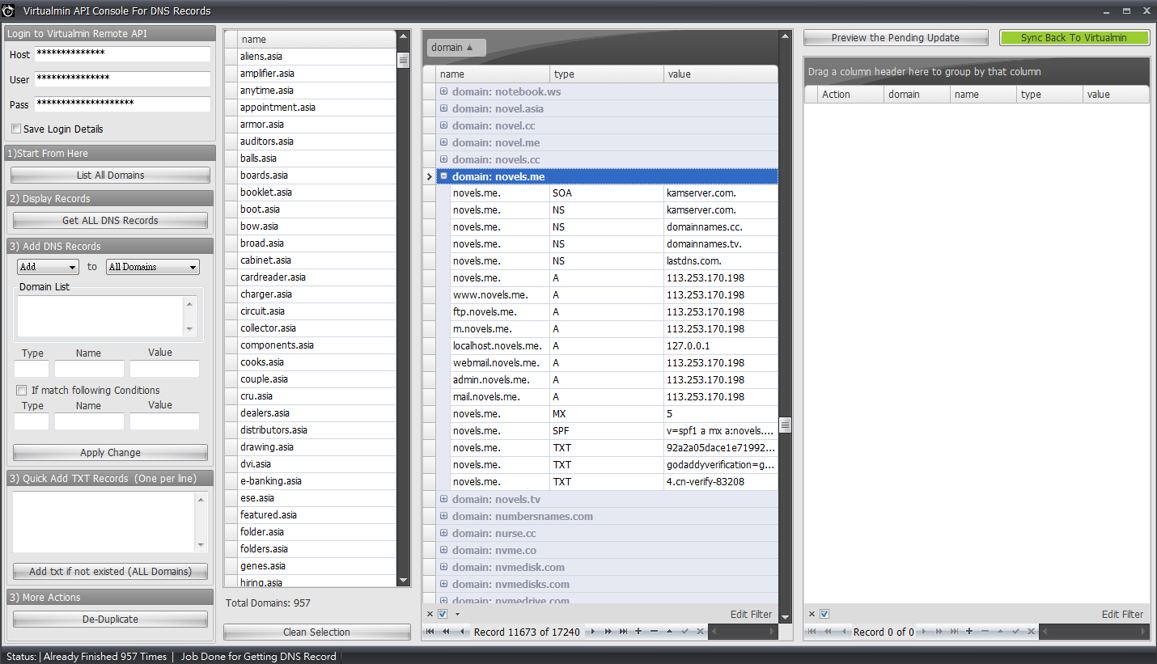Go to previous record in DNS records navigator

point(462,632)
